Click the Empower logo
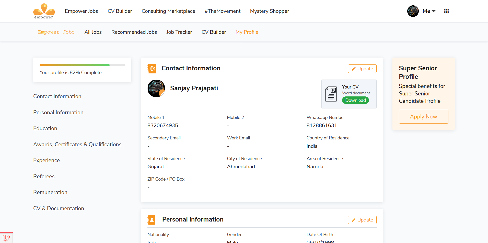The width and height of the screenshot is (488, 243). tap(44, 11)
